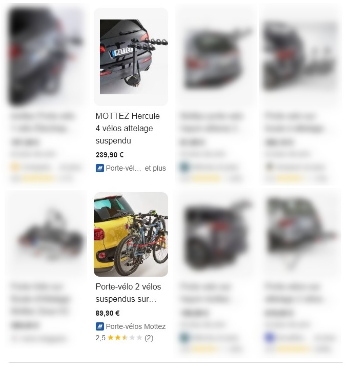Click the truncated "Porte-vél…" seller name

point(123,168)
